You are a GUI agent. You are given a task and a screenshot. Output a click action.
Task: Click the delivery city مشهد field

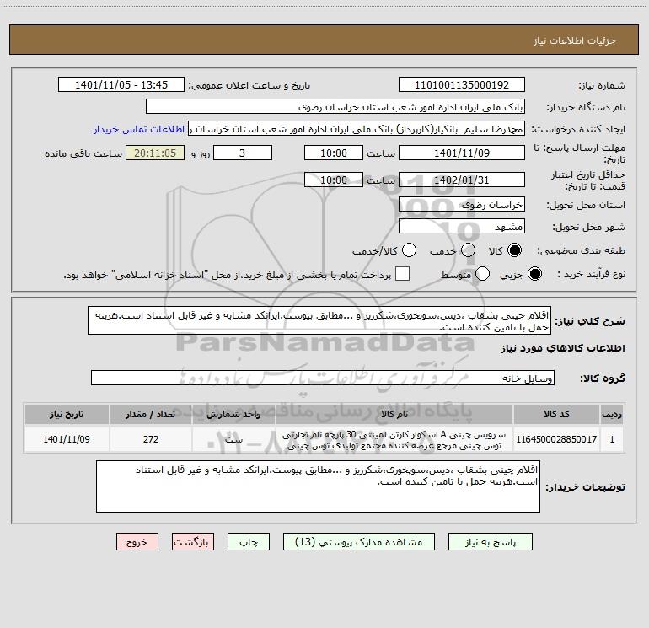462,227
